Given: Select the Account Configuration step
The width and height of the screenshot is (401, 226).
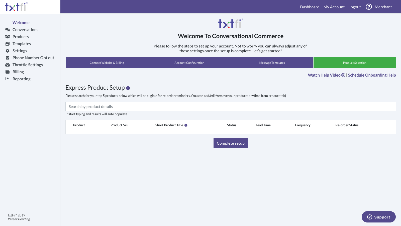Looking at the screenshot, I should [189, 63].
